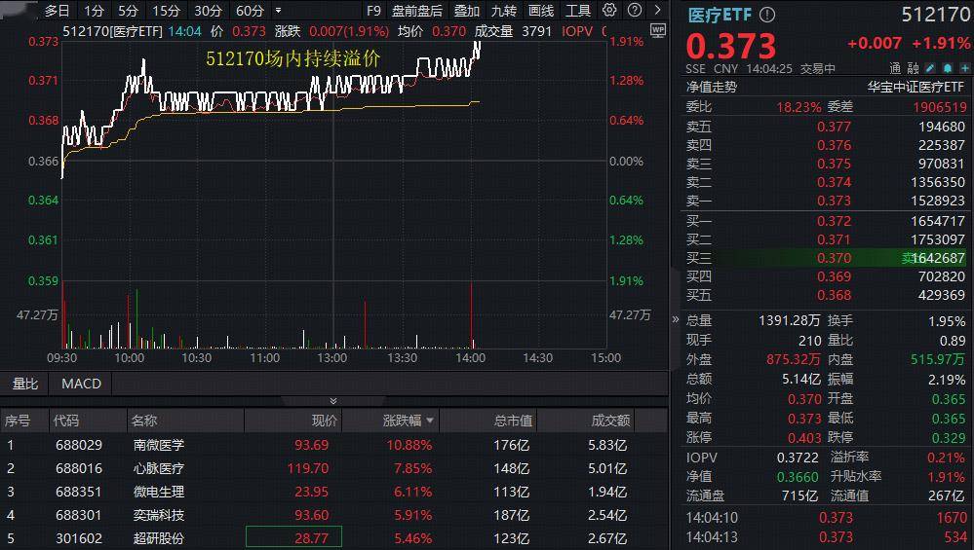This screenshot has height=550, width=974.
Task: Select the 1分 period
Action: [94, 11]
